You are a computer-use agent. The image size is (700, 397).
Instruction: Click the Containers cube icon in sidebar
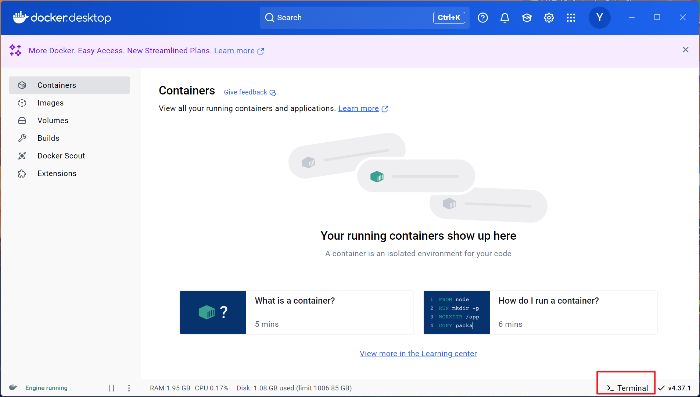coord(22,85)
